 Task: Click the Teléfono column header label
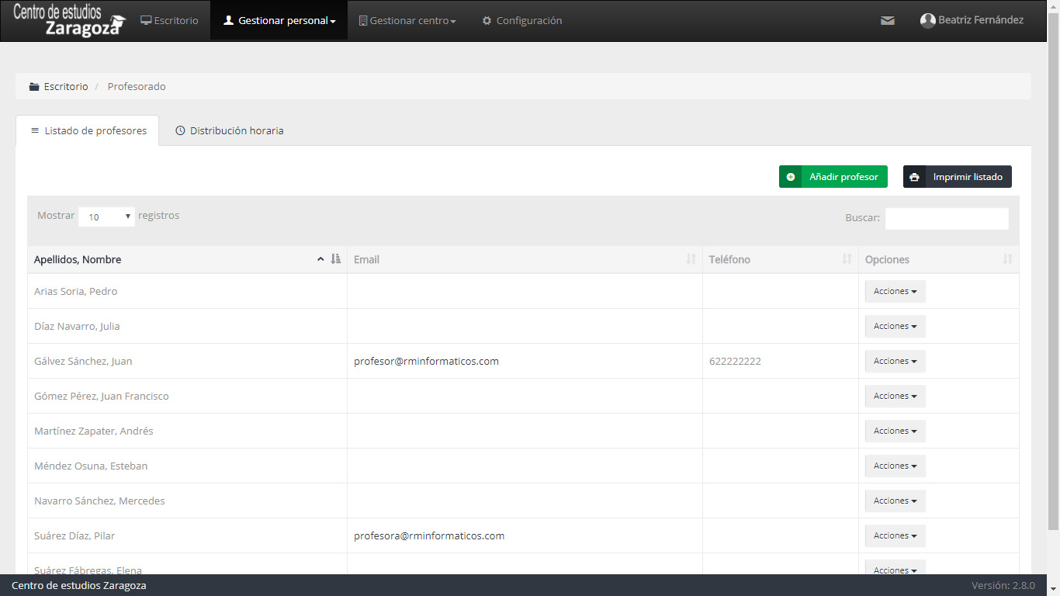pyautogui.click(x=729, y=259)
